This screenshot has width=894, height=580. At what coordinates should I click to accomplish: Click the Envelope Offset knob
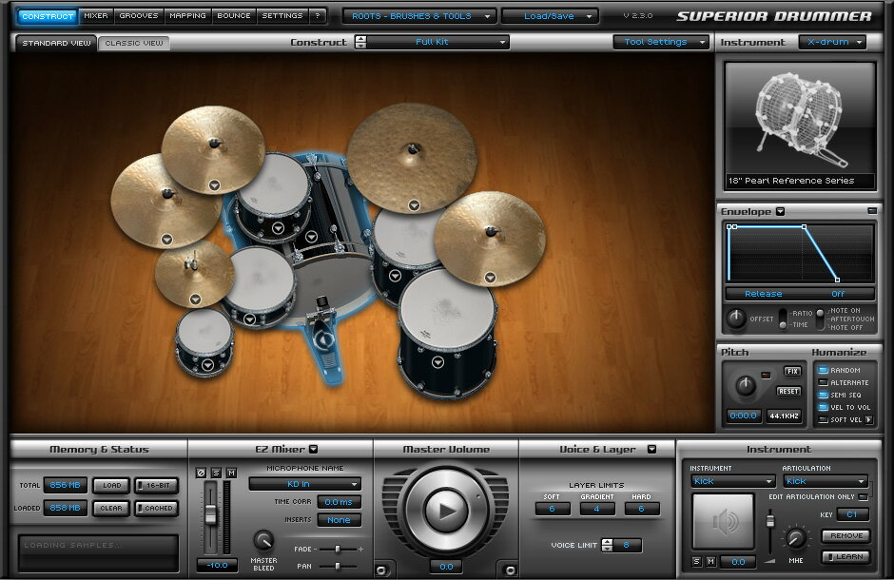point(736,319)
